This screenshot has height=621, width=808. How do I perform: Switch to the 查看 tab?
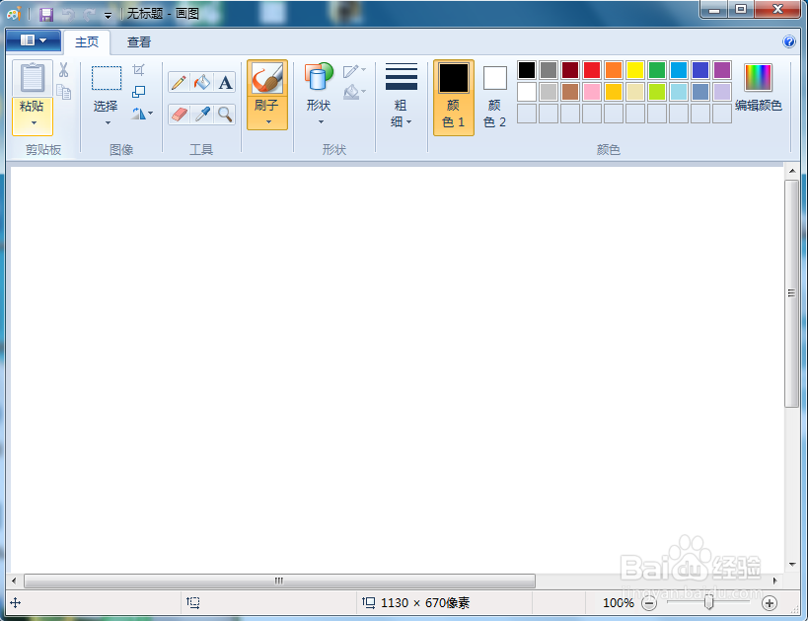point(139,42)
